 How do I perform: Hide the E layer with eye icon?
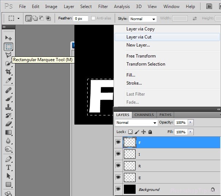[x=118, y=177]
